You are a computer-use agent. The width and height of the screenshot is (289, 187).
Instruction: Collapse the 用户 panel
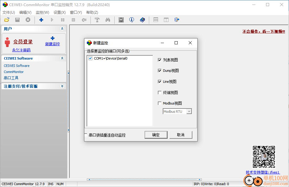(62, 28)
